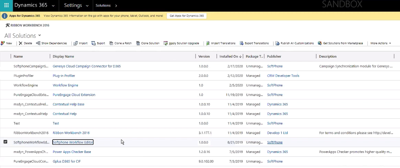Viewport: 400px width, 168px height.
Task: Select the 8/21/2019 installed date cell
Action: (236, 142)
